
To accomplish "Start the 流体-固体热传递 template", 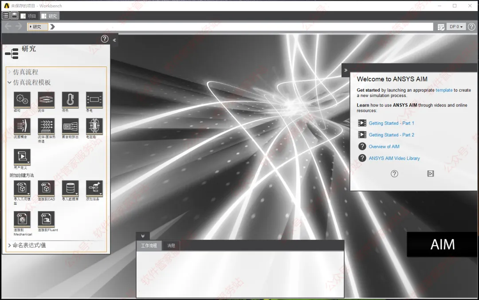I will (x=46, y=126).
